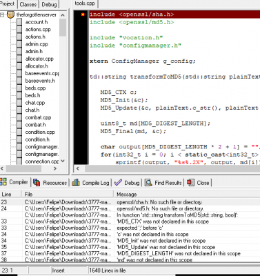Click the project tree scroll-up arrow

(63, 15)
